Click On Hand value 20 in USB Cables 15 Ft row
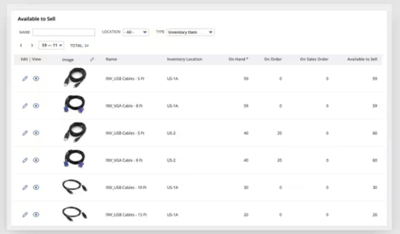The width and height of the screenshot is (400, 234). pyautogui.click(x=246, y=215)
